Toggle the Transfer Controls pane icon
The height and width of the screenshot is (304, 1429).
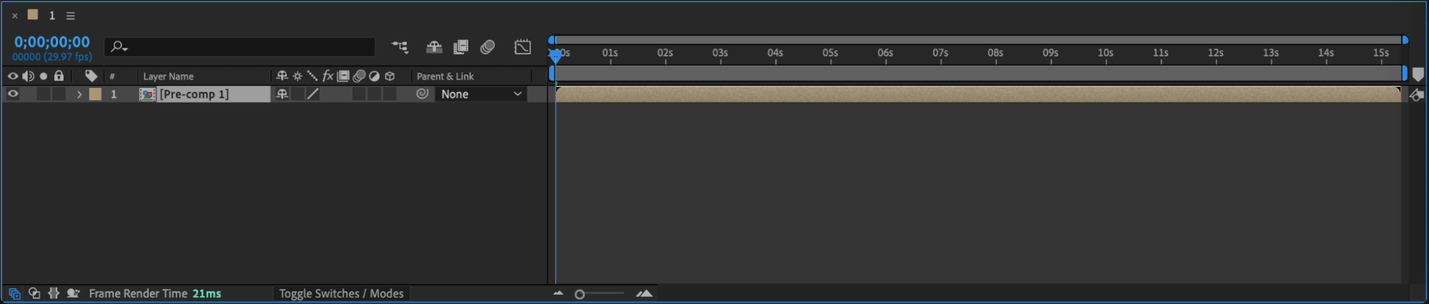(x=34, y=293)
